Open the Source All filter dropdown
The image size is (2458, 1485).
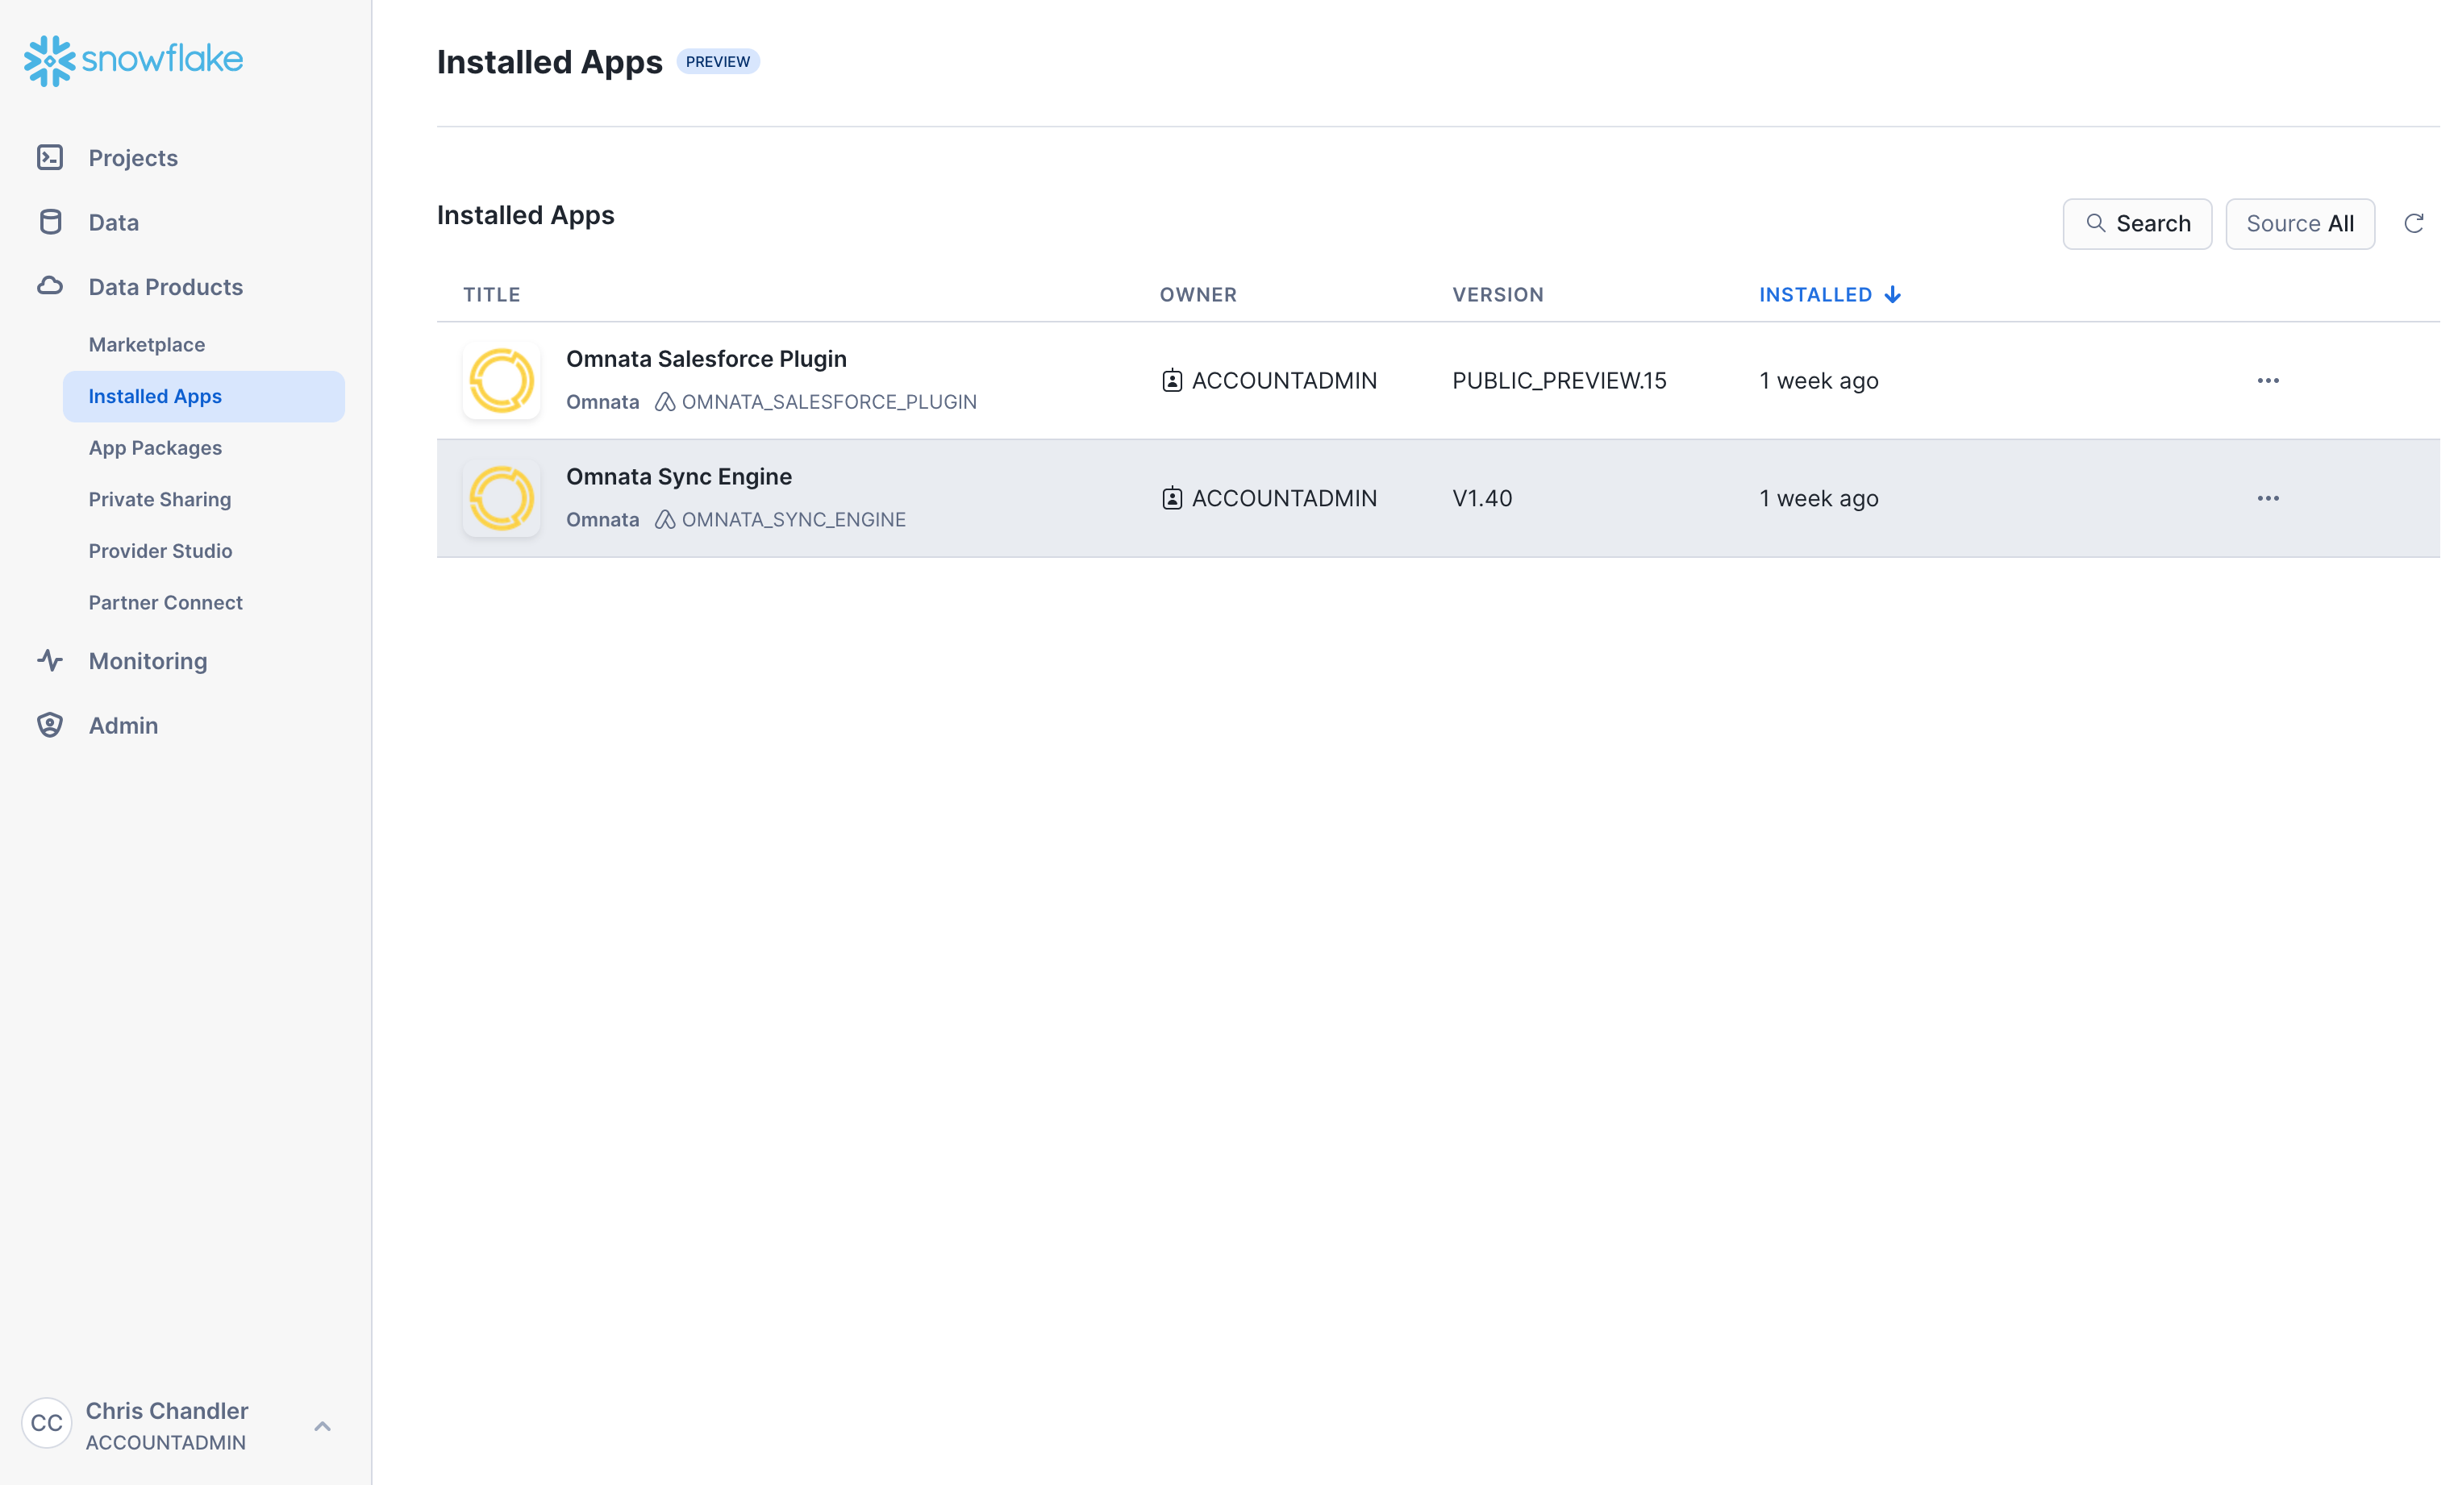click(x=2299, y=223)
